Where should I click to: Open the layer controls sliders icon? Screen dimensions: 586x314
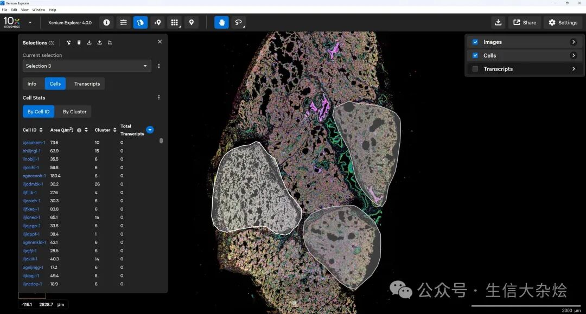[x=123, y=22]
